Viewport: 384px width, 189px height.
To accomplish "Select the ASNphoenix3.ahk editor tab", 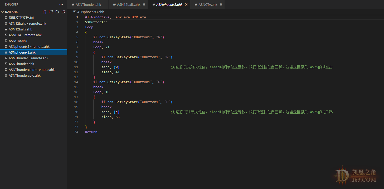I will 169,4.
